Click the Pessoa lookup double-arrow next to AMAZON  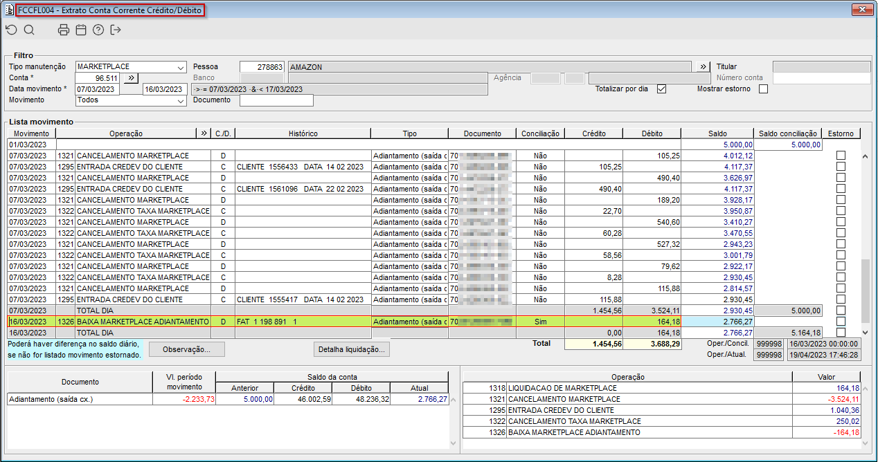(x=703, y=67)
